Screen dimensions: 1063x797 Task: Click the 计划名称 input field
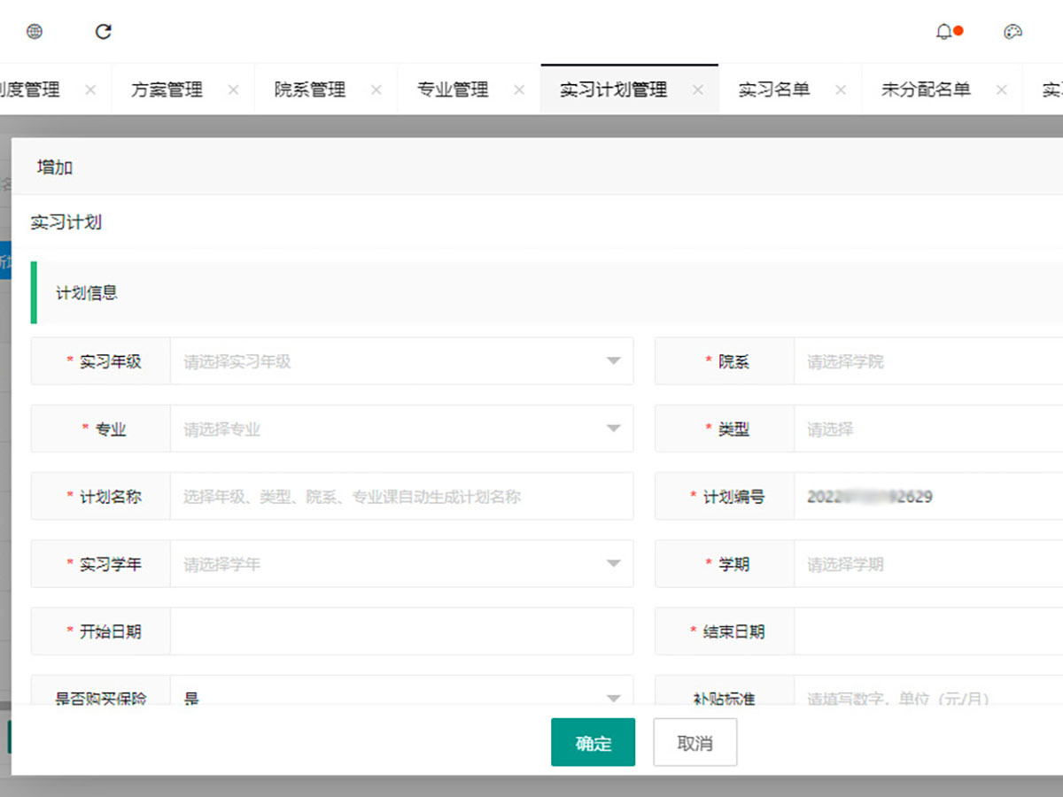[x=401, y=497]
